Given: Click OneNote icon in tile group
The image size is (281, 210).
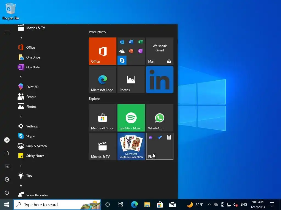Looking at the screenshot, I should click(140, 51).
